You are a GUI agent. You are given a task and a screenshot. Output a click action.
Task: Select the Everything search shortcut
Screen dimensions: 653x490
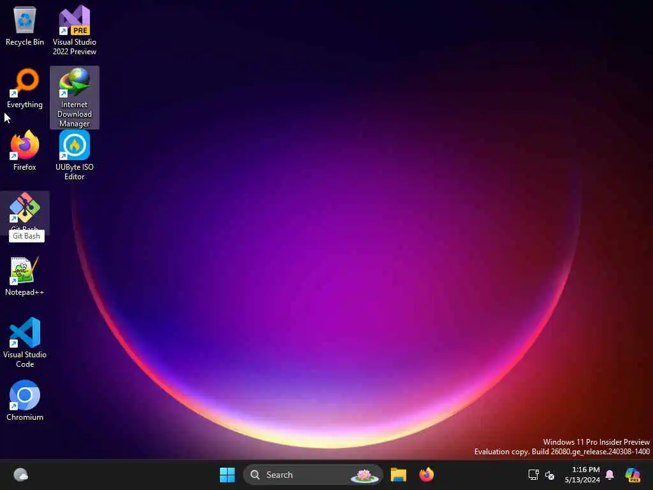click(25, 88)
